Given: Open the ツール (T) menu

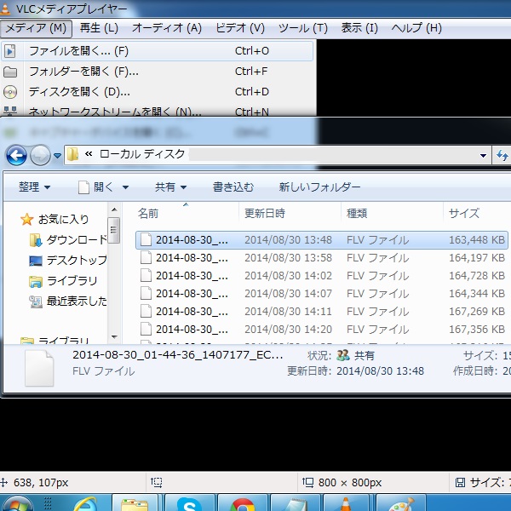Looking at the screenshot, I should point(303,28).
